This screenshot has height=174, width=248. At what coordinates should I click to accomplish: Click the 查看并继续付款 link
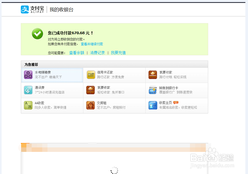pos(92,44)
